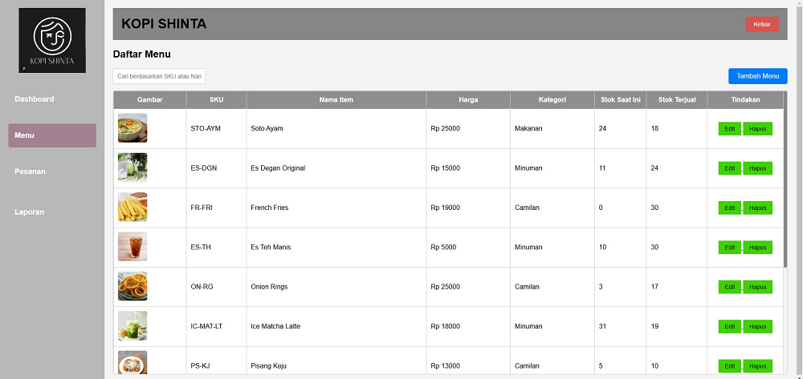
Task: Edit the Soto Ayam row
Action: (730, 129)
